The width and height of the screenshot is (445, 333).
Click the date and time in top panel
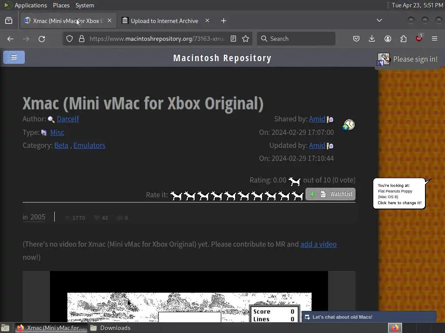point(417,5)
